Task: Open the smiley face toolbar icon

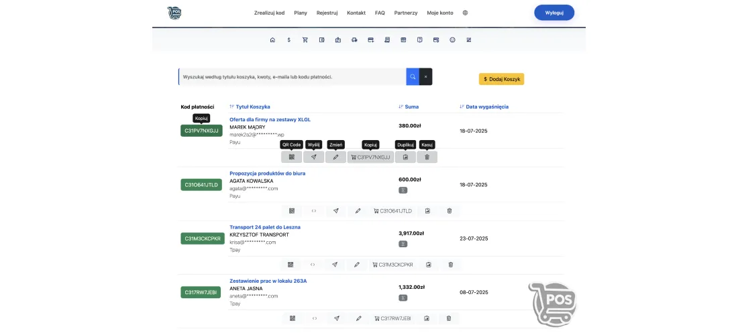Action: pyautogui.click(x=452, y=40)
